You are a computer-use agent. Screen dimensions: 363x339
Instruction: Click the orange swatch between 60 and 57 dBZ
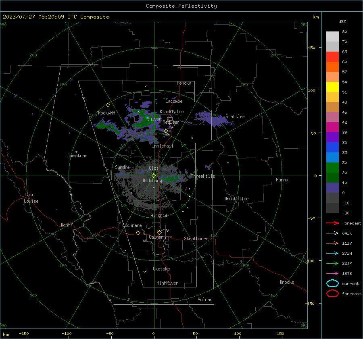click(332, 67)
